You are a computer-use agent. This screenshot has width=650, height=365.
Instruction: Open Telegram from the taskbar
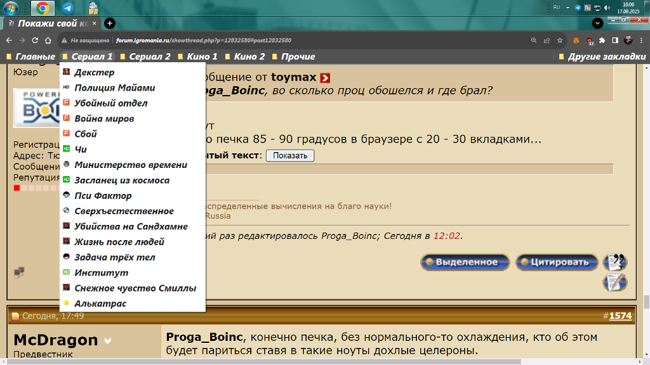coord(68,8)
